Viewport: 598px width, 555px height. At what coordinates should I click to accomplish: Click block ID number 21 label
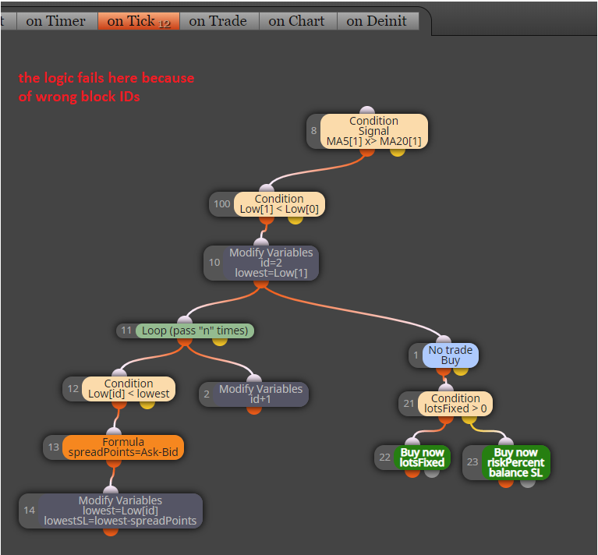(409, 403)
